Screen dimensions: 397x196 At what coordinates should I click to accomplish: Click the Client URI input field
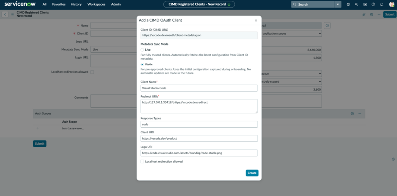[x=199, y=138]
